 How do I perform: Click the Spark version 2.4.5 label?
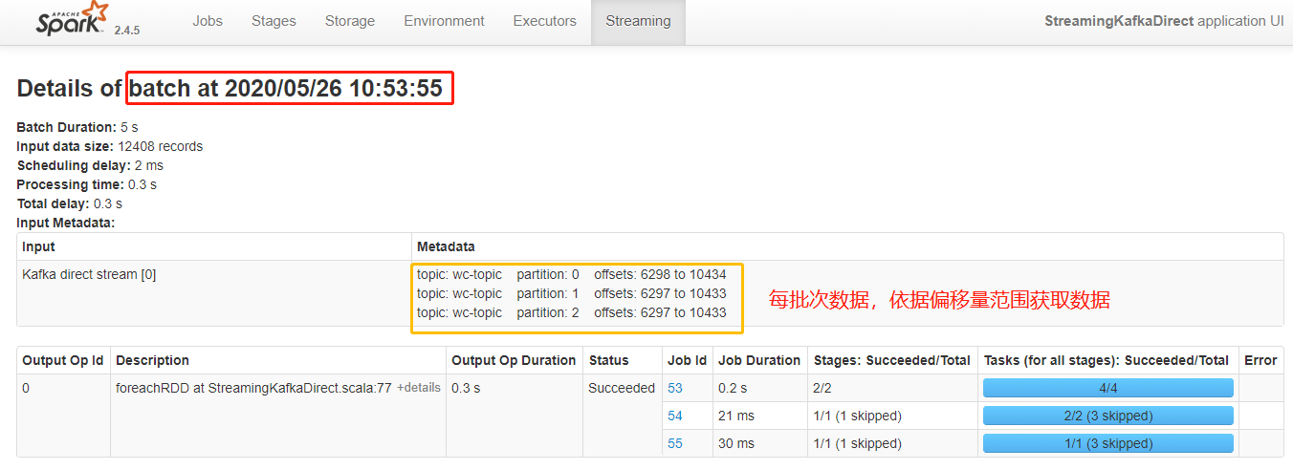pyautogui.click(x=127, y=31)
